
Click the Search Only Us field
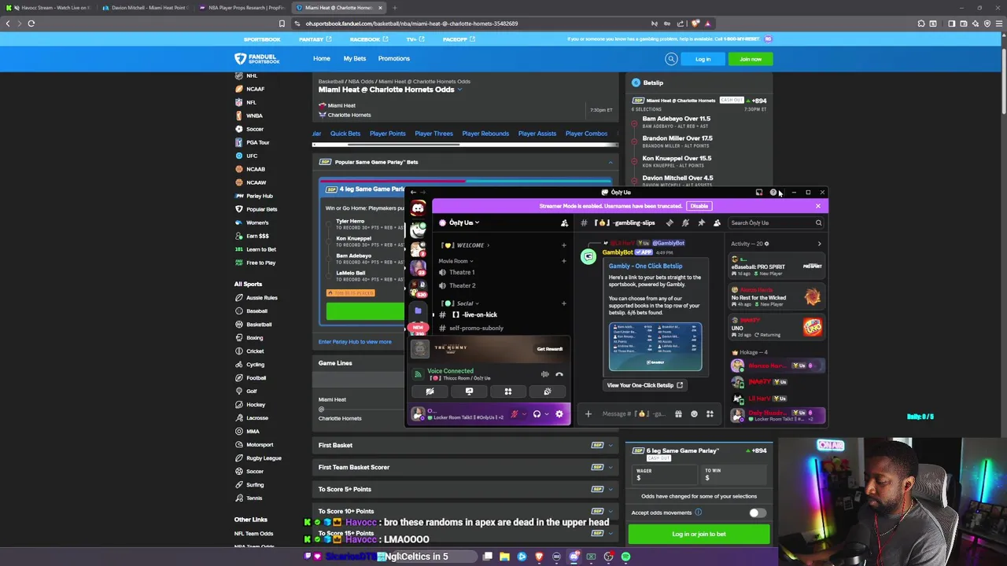click(776, 223)
